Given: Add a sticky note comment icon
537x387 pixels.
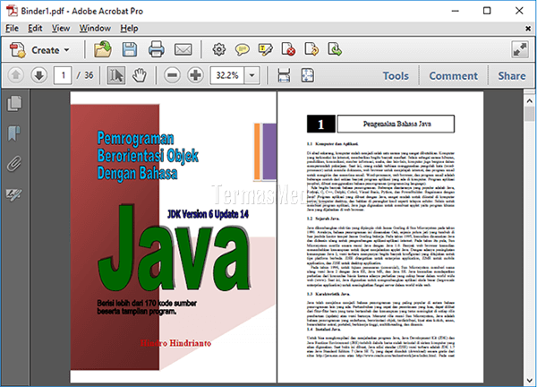Looking at the screenshot, I should pyautogui.click(x=242, y=50).
